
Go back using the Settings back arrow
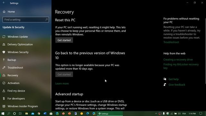point(4,3)
